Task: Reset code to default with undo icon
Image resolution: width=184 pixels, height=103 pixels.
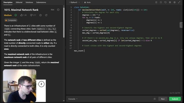Action: [x=165, y=2]
